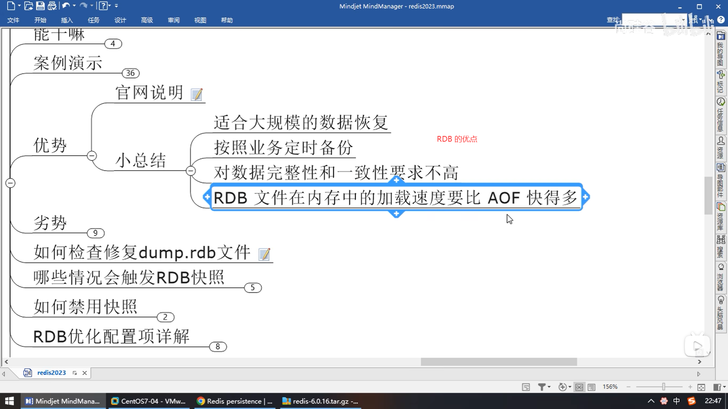
Task: Switch to the 视图 ribbon tab
Action: tap(200, 20)
